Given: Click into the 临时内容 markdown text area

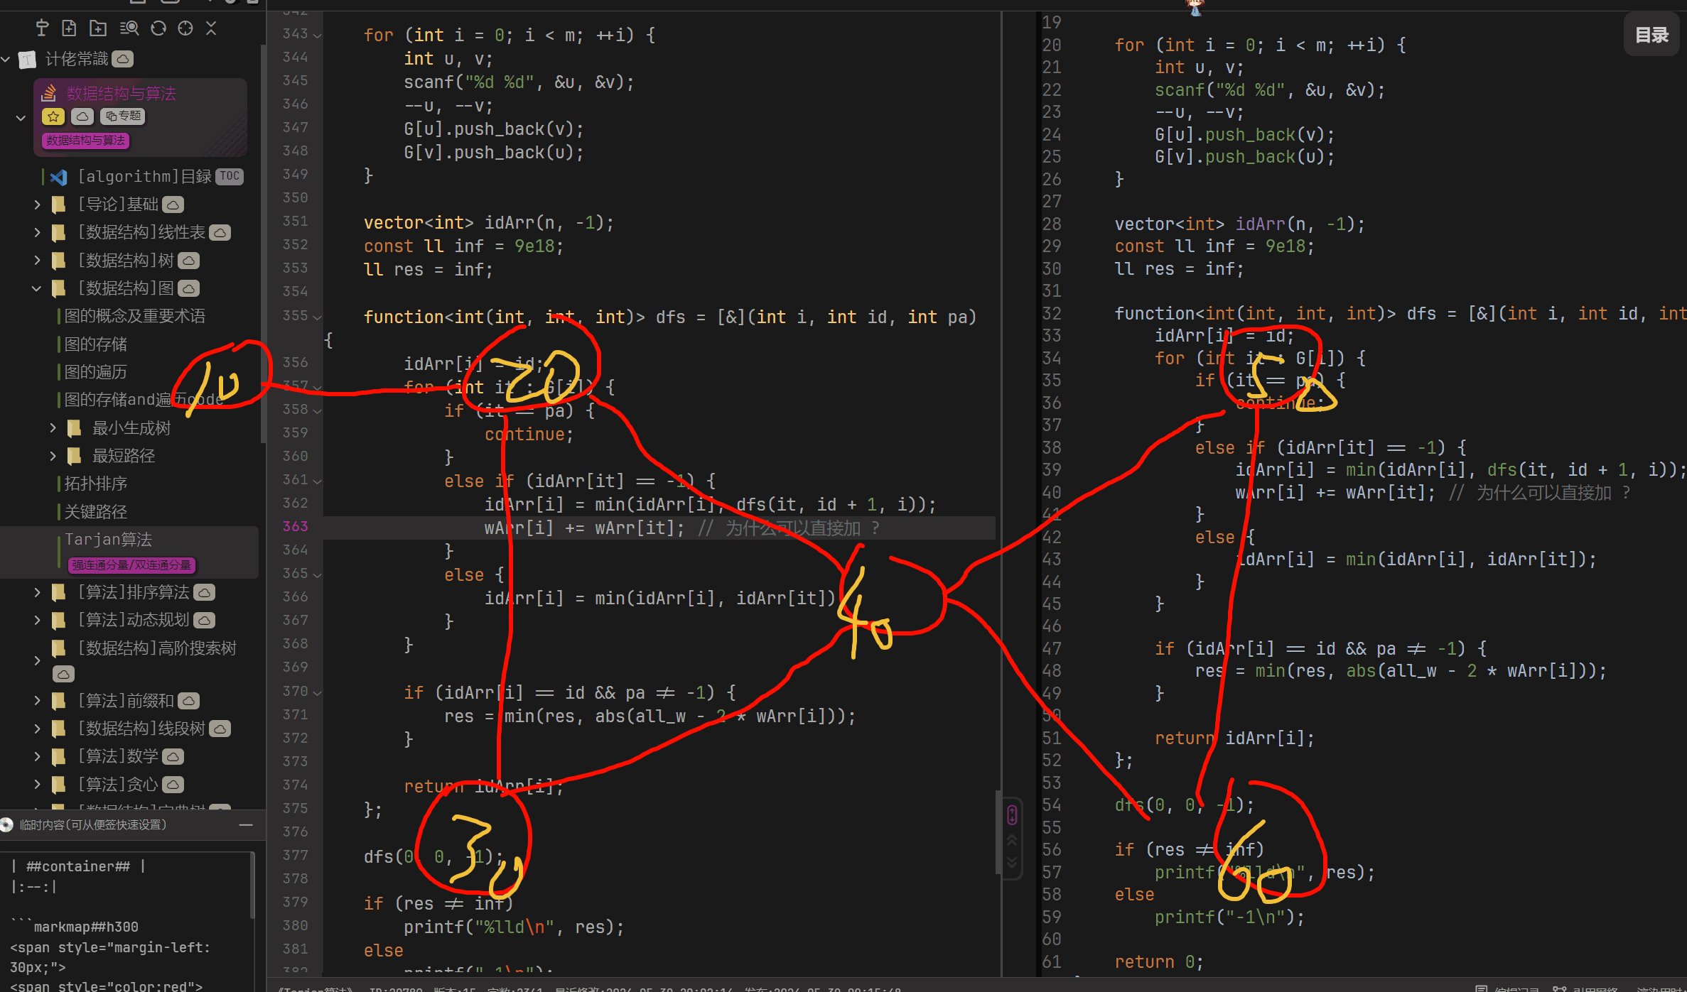Looking at the screenshot, I should pyautogui.click(x=126, y=921).
